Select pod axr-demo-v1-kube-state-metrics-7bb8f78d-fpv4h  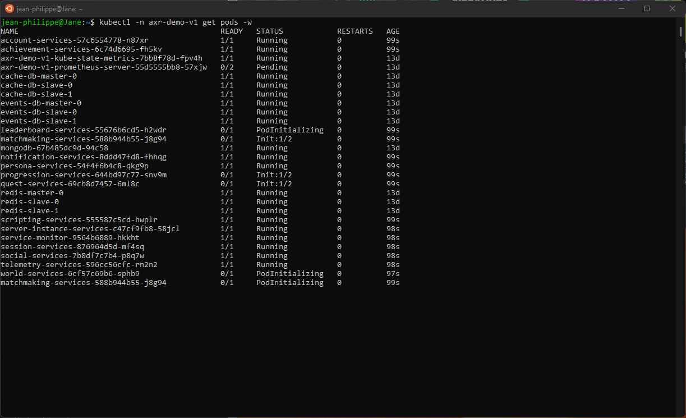click(102, 58)
